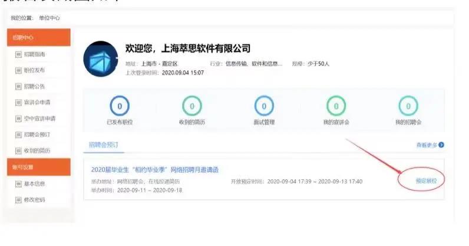Click the icon beside 招聘指南

coord(19,54)
